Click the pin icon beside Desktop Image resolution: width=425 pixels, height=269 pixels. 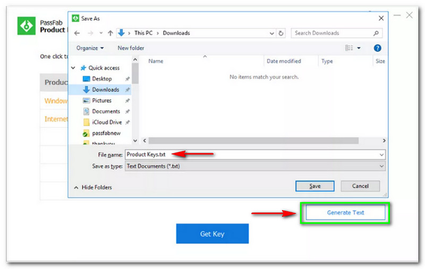point(127,79)
